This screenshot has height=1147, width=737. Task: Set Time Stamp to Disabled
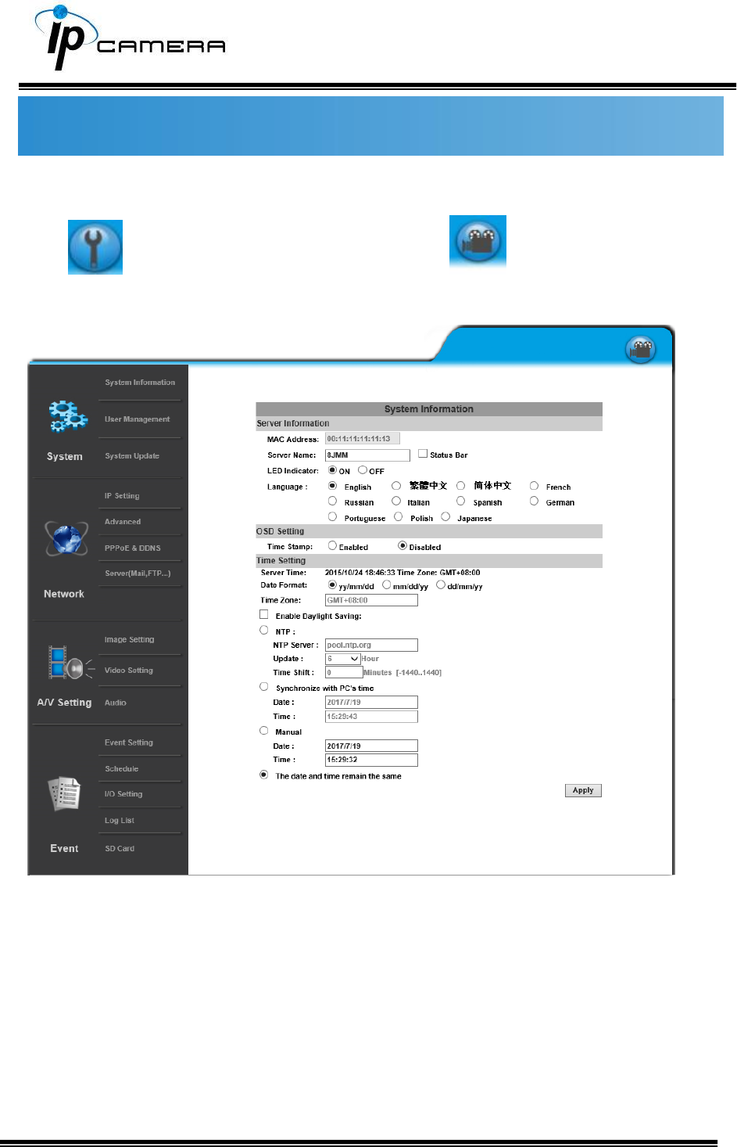402,546
